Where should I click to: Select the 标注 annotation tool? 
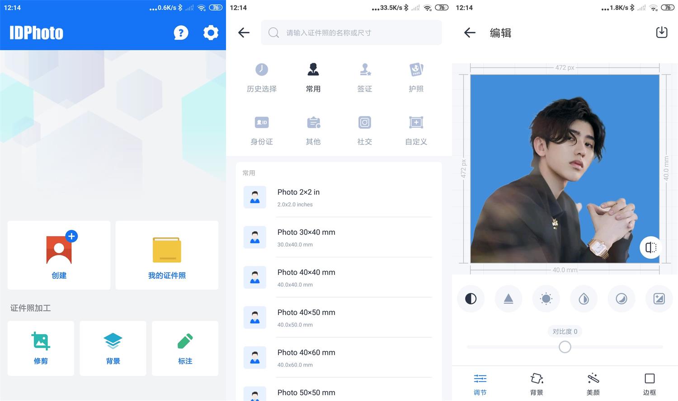coord(185,348)
